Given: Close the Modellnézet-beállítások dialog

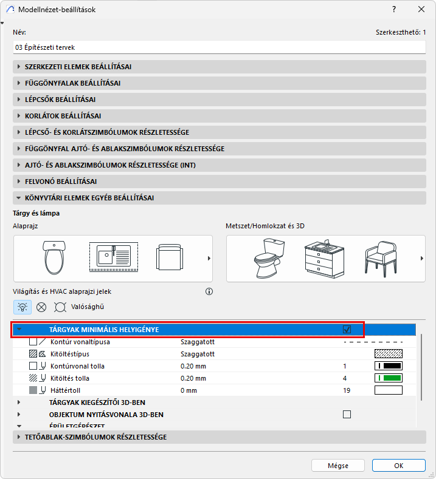Looking at the screenshot, I should point(421,10).
